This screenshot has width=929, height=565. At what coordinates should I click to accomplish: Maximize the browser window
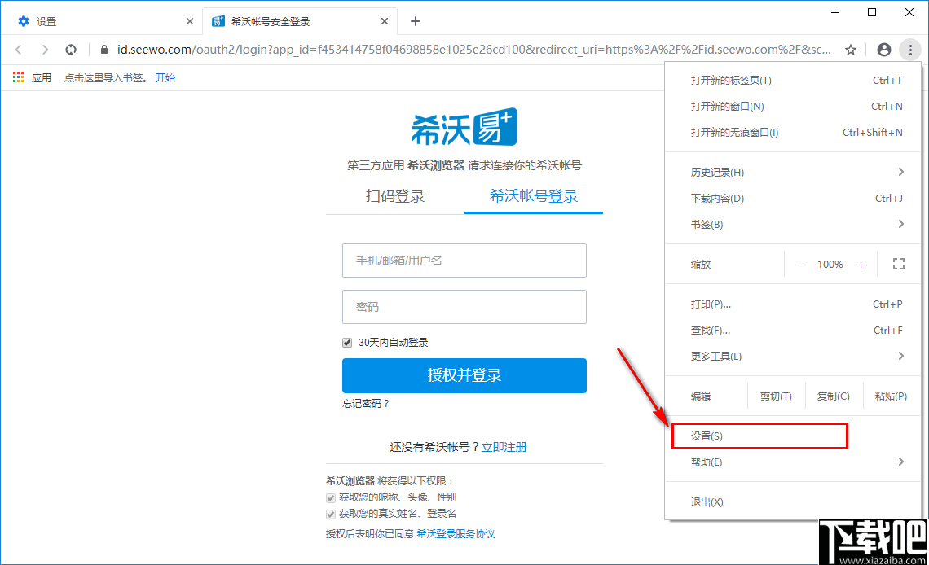coord(872,12)
